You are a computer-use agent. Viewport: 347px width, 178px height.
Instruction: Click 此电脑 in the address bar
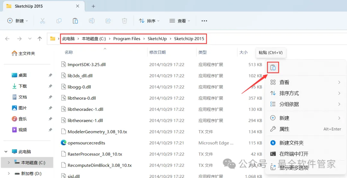(x=68, y=39)
